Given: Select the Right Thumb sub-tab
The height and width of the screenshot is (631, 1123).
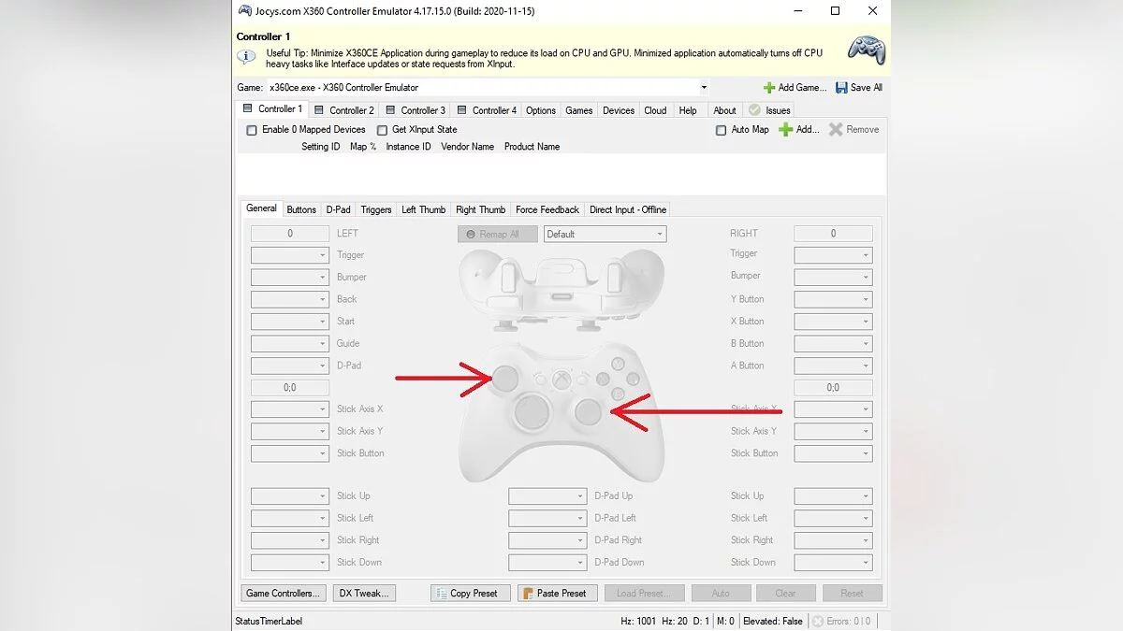Looking at the screenshot, I should point(480,210).
